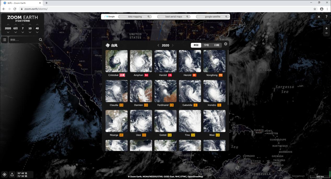Open the Chrome profile icon
The image size is (331, 179).
(322, 9)
